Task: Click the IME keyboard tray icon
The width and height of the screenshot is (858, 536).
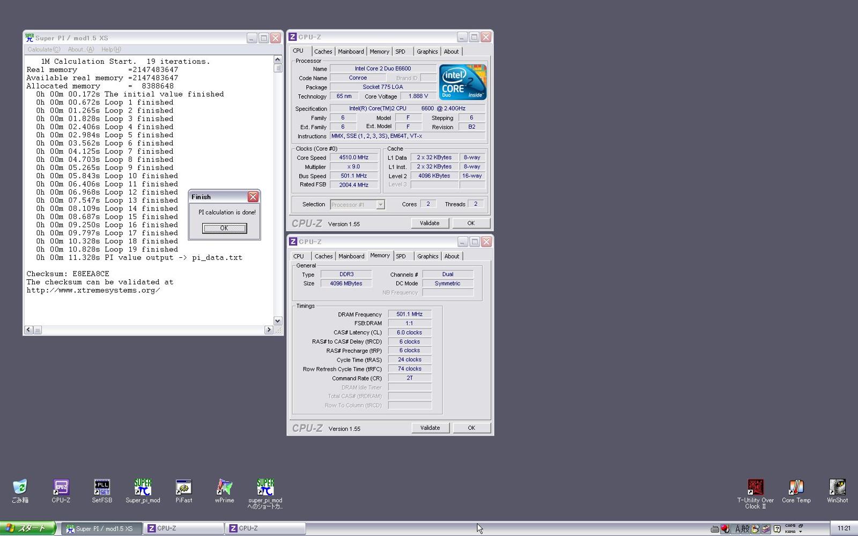Action: click(x=715, y=529)
